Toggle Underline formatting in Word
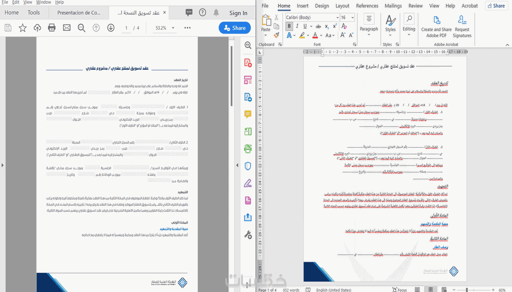This screenshot has height=292, width=512. click(305, 26)
